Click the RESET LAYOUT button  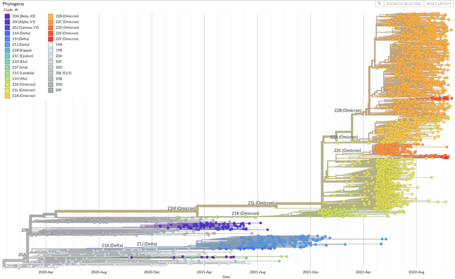coord(439,4)
